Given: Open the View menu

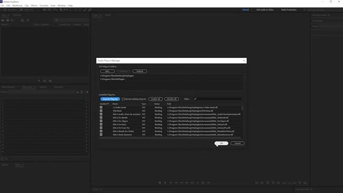Looking at the screenshot, I should (x=53, y=5).
